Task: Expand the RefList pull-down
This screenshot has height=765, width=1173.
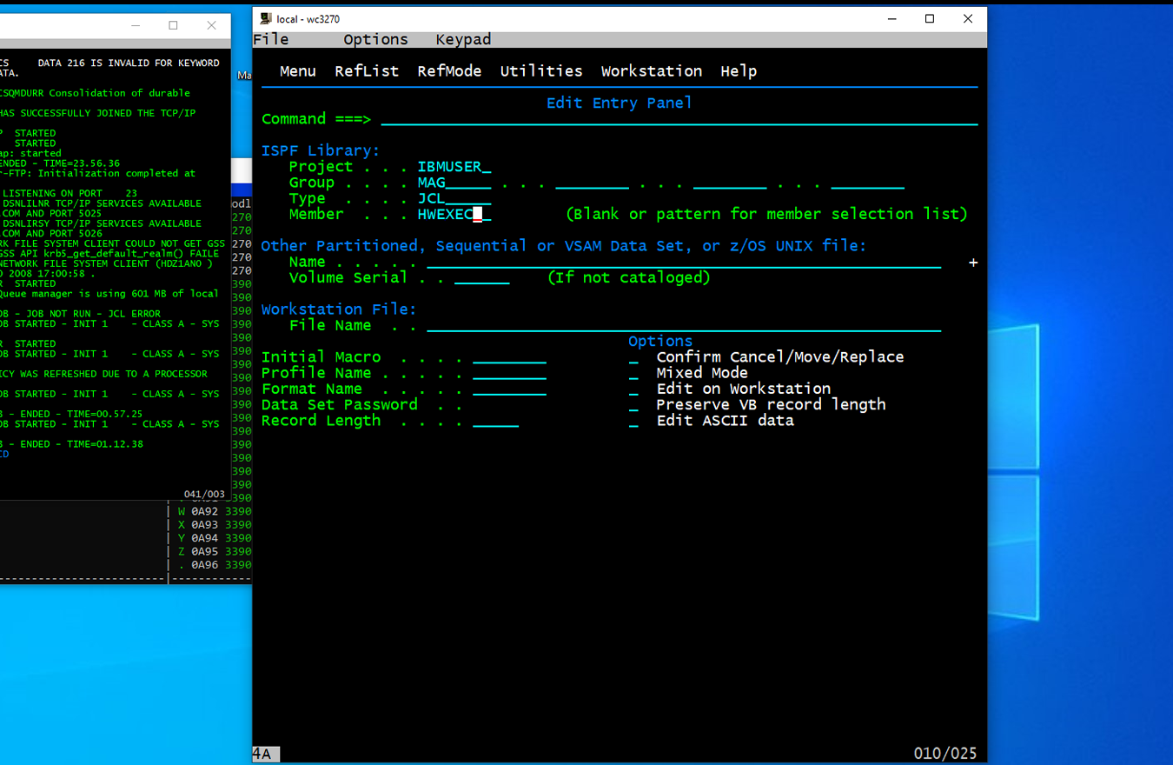Action: tap(367, 71)
